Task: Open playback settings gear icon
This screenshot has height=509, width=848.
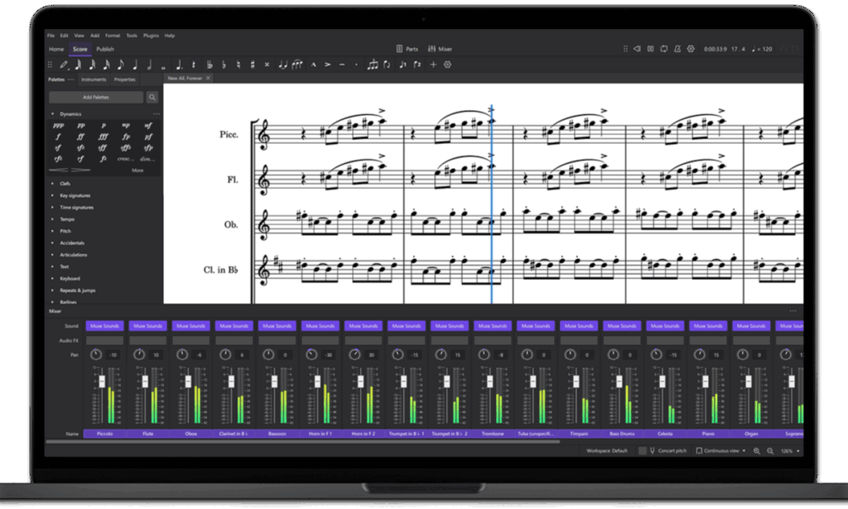Action: click(x=690, y=49)
